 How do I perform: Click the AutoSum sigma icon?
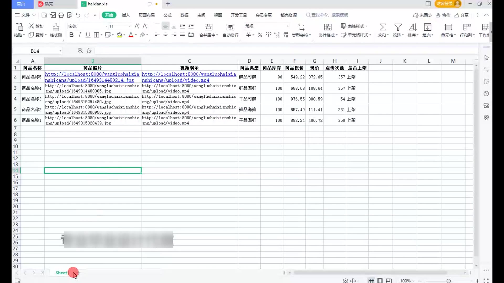pos(383,27)
